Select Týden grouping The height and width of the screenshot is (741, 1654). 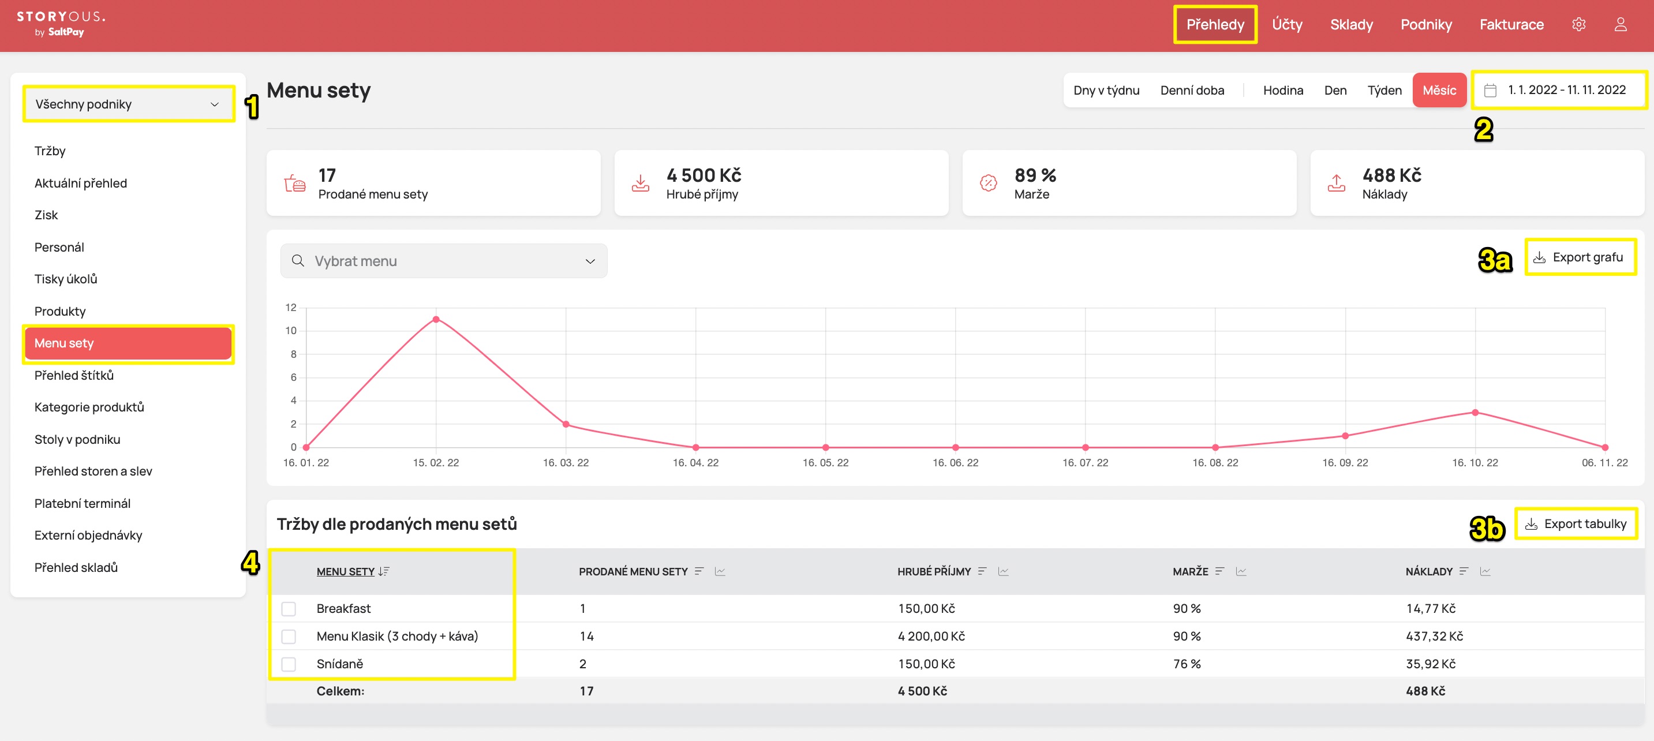point(1384,91)
